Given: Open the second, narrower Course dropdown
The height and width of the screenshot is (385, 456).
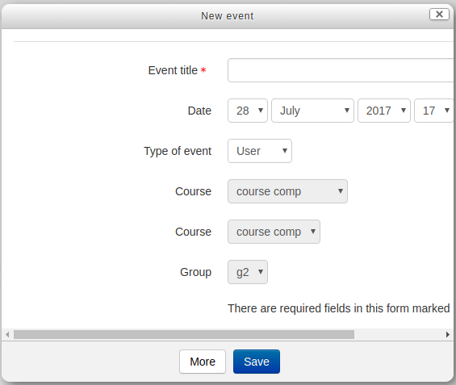Looking at the screenshot, I should click(x=274, y=232).
